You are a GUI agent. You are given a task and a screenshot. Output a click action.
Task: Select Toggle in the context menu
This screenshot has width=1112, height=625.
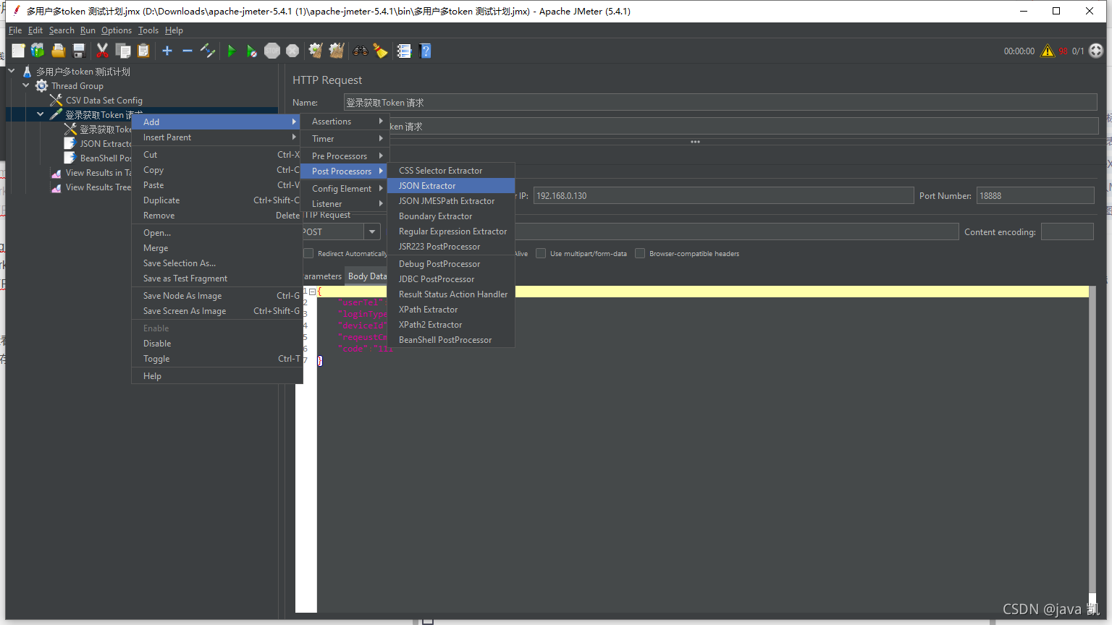coord(217,359)
